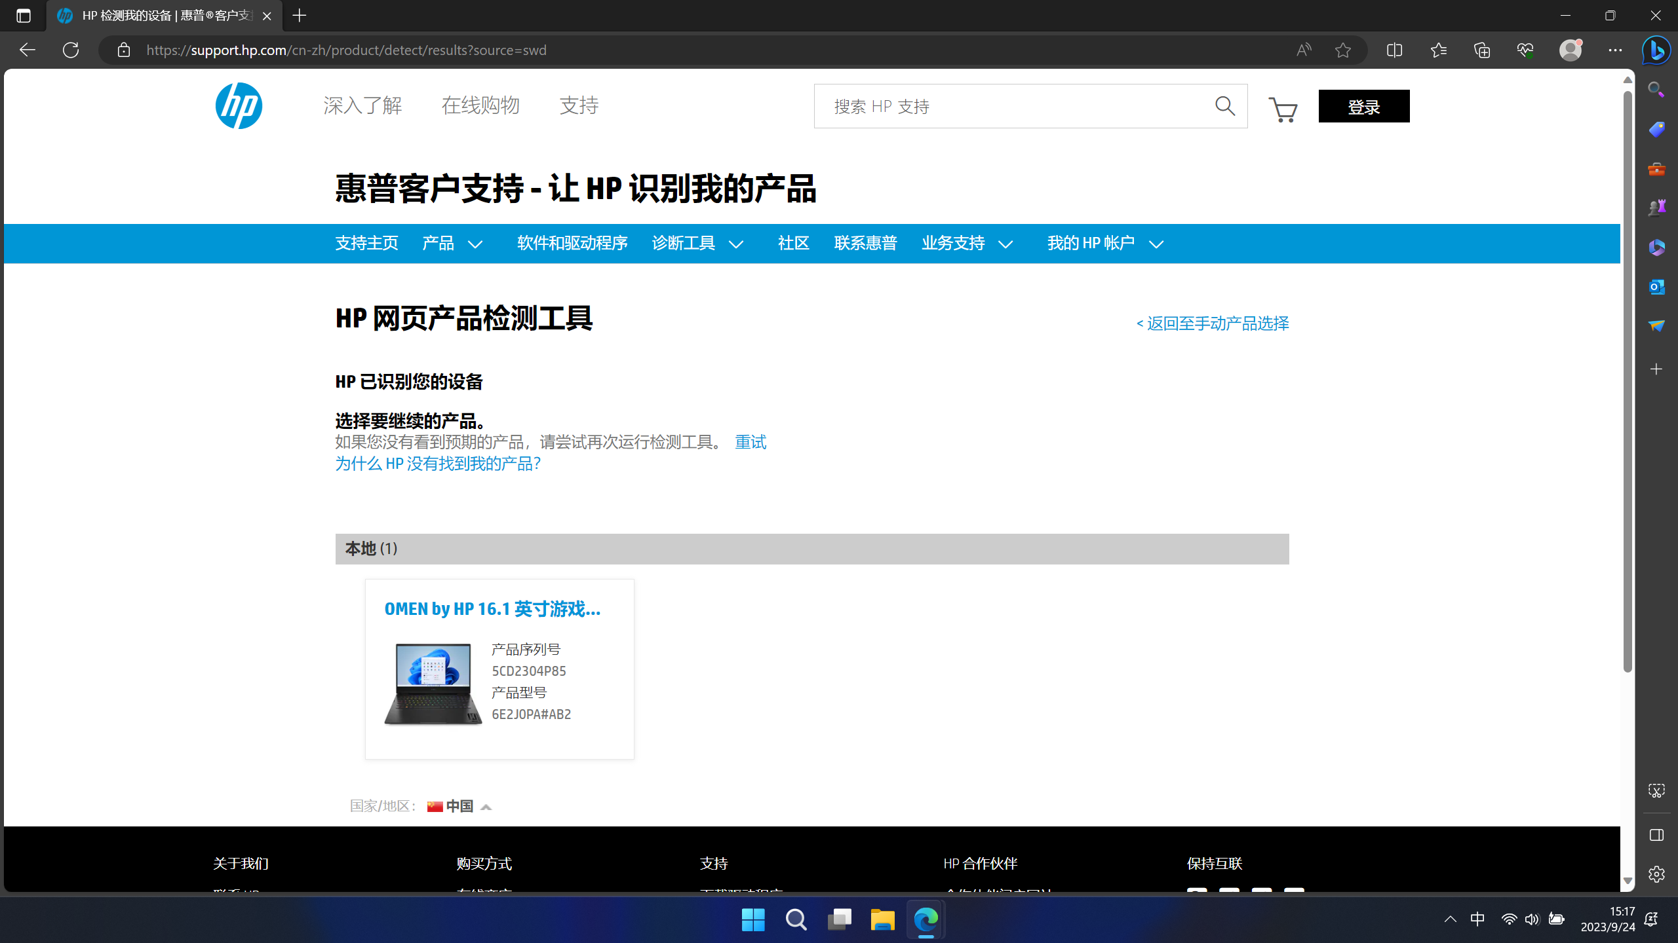Click the 登录 button
The width and height of the screenshot is (1678, 943).
(x=1363, y=106)
